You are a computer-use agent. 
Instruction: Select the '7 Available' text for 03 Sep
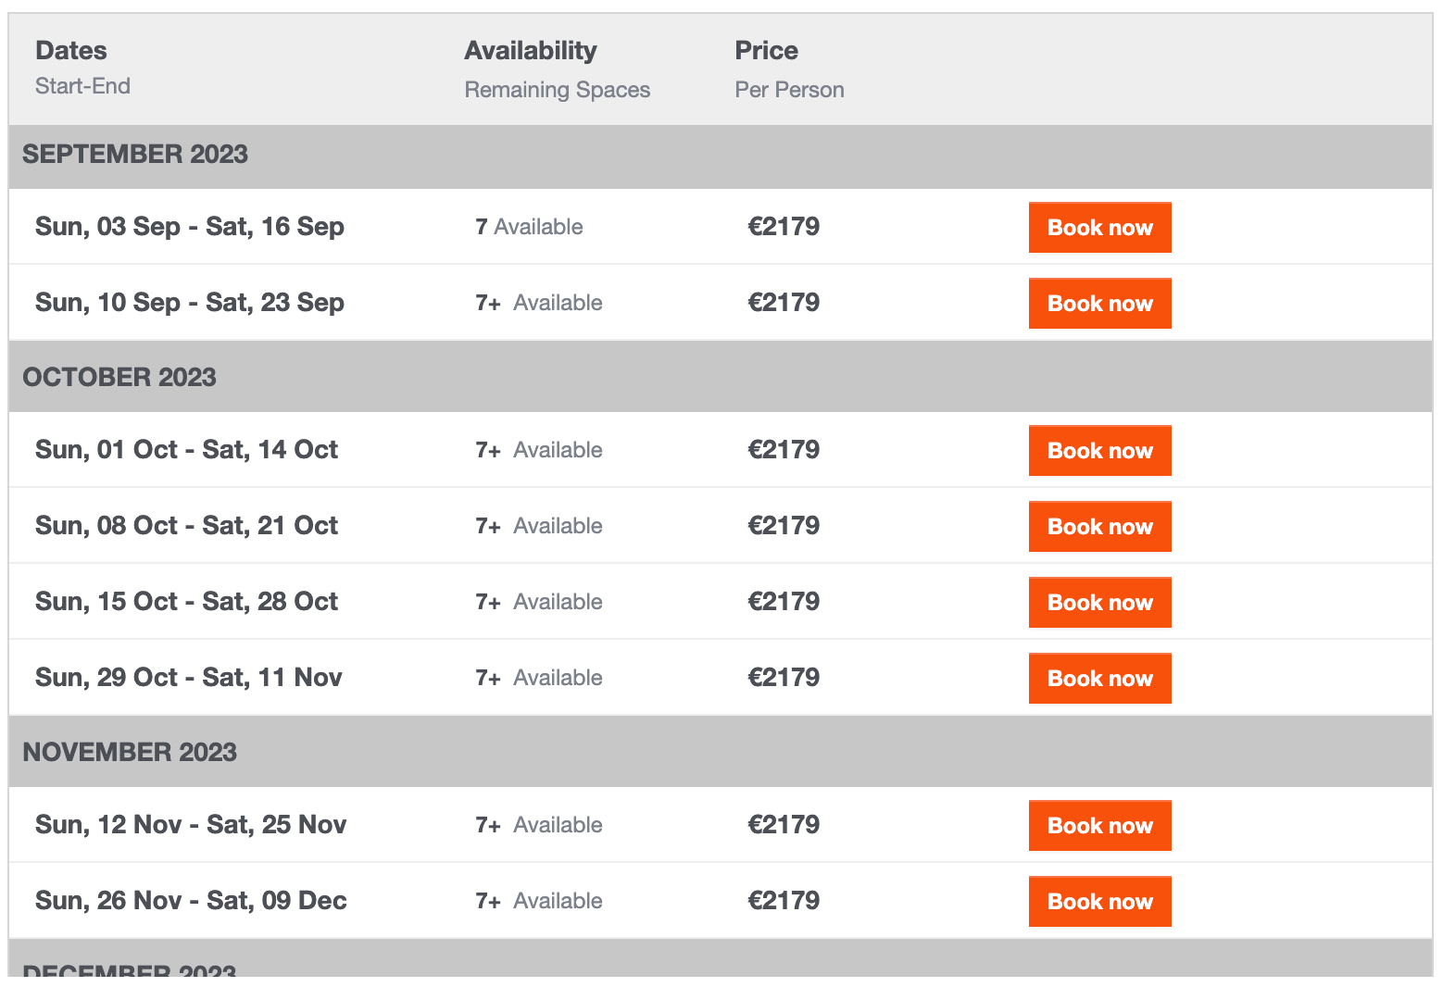click(529, 227)
